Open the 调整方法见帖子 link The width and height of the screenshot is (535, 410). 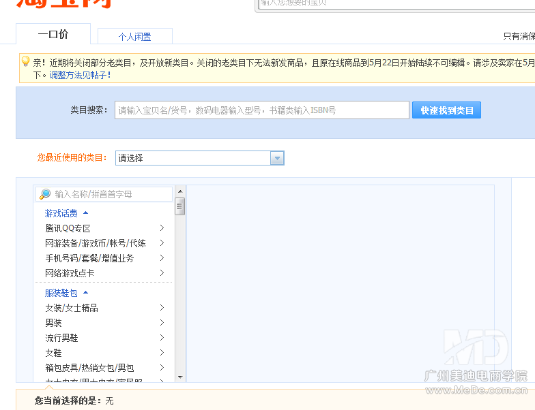coord(79,75)
